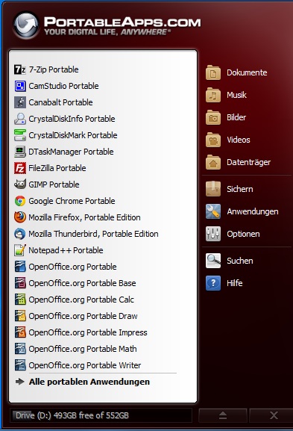The width and height of the screenshot is (293, 431).
Task: Click the Optionen sliders icon
Action: click(213, 234)
